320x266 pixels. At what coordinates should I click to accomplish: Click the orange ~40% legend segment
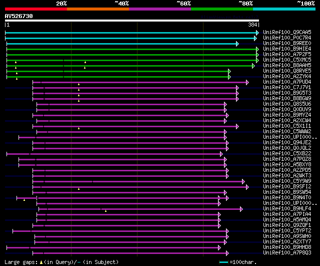pos(98,9)
